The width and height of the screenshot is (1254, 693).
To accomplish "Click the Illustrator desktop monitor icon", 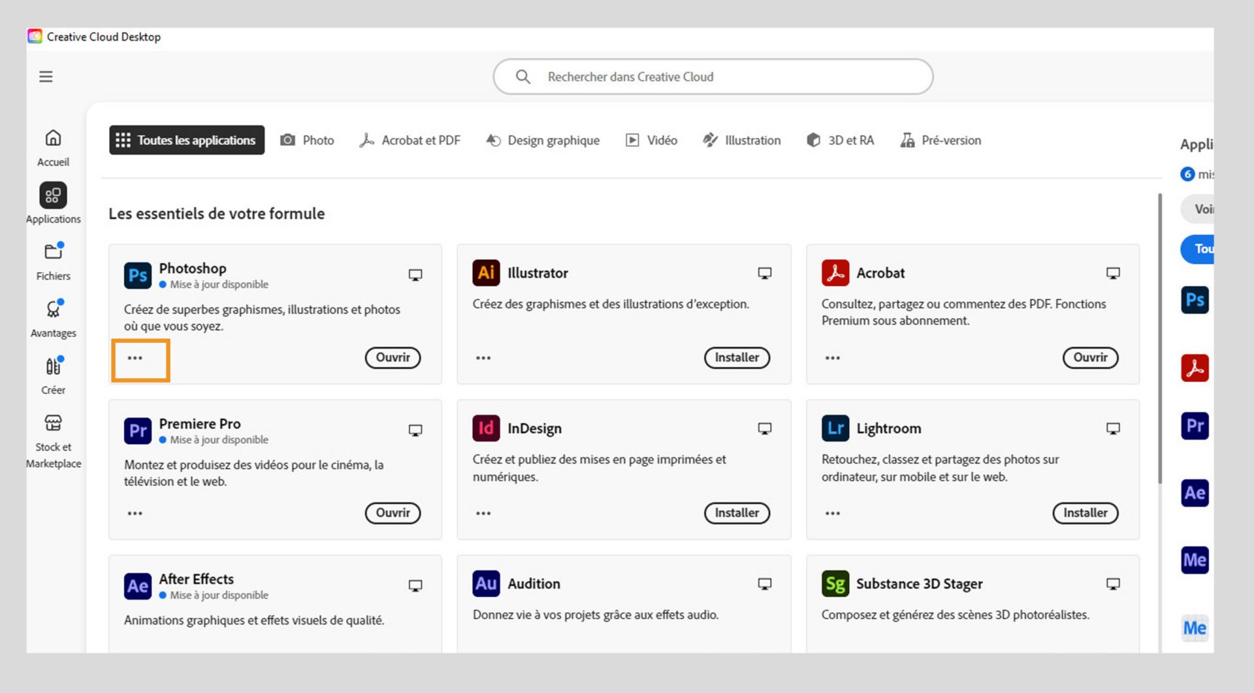I will 764,273.
